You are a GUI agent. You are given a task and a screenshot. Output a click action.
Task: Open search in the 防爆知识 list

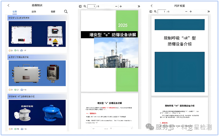66,11
